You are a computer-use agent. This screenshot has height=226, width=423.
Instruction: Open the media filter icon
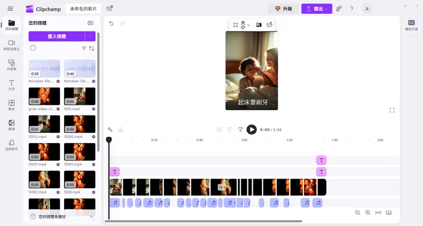point(84,48)
